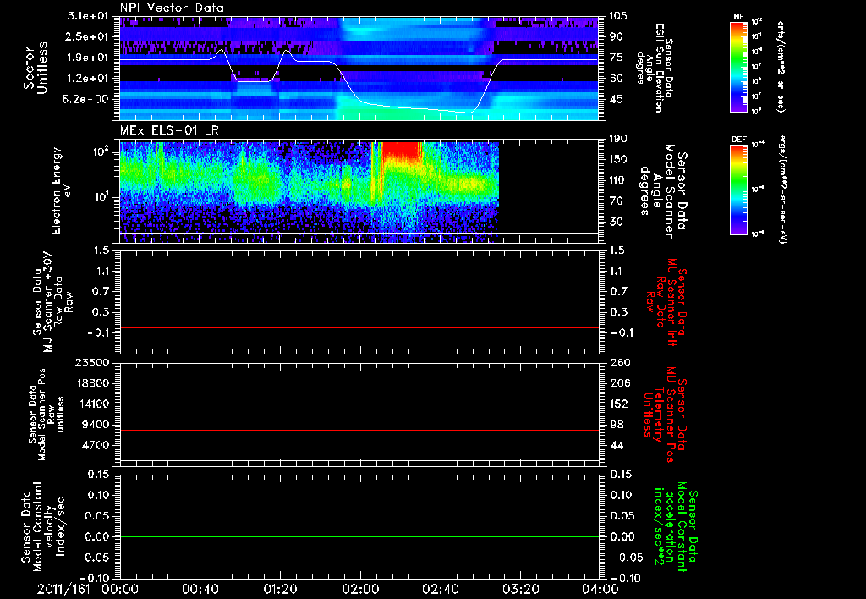The image size is (866, 599).
Task: Click the red saturated region in ELS spectrogram
Action: pos(402,149)
